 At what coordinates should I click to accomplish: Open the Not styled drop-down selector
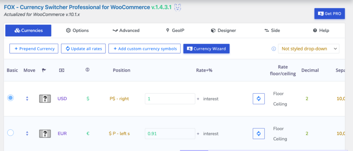coord(309,49)
